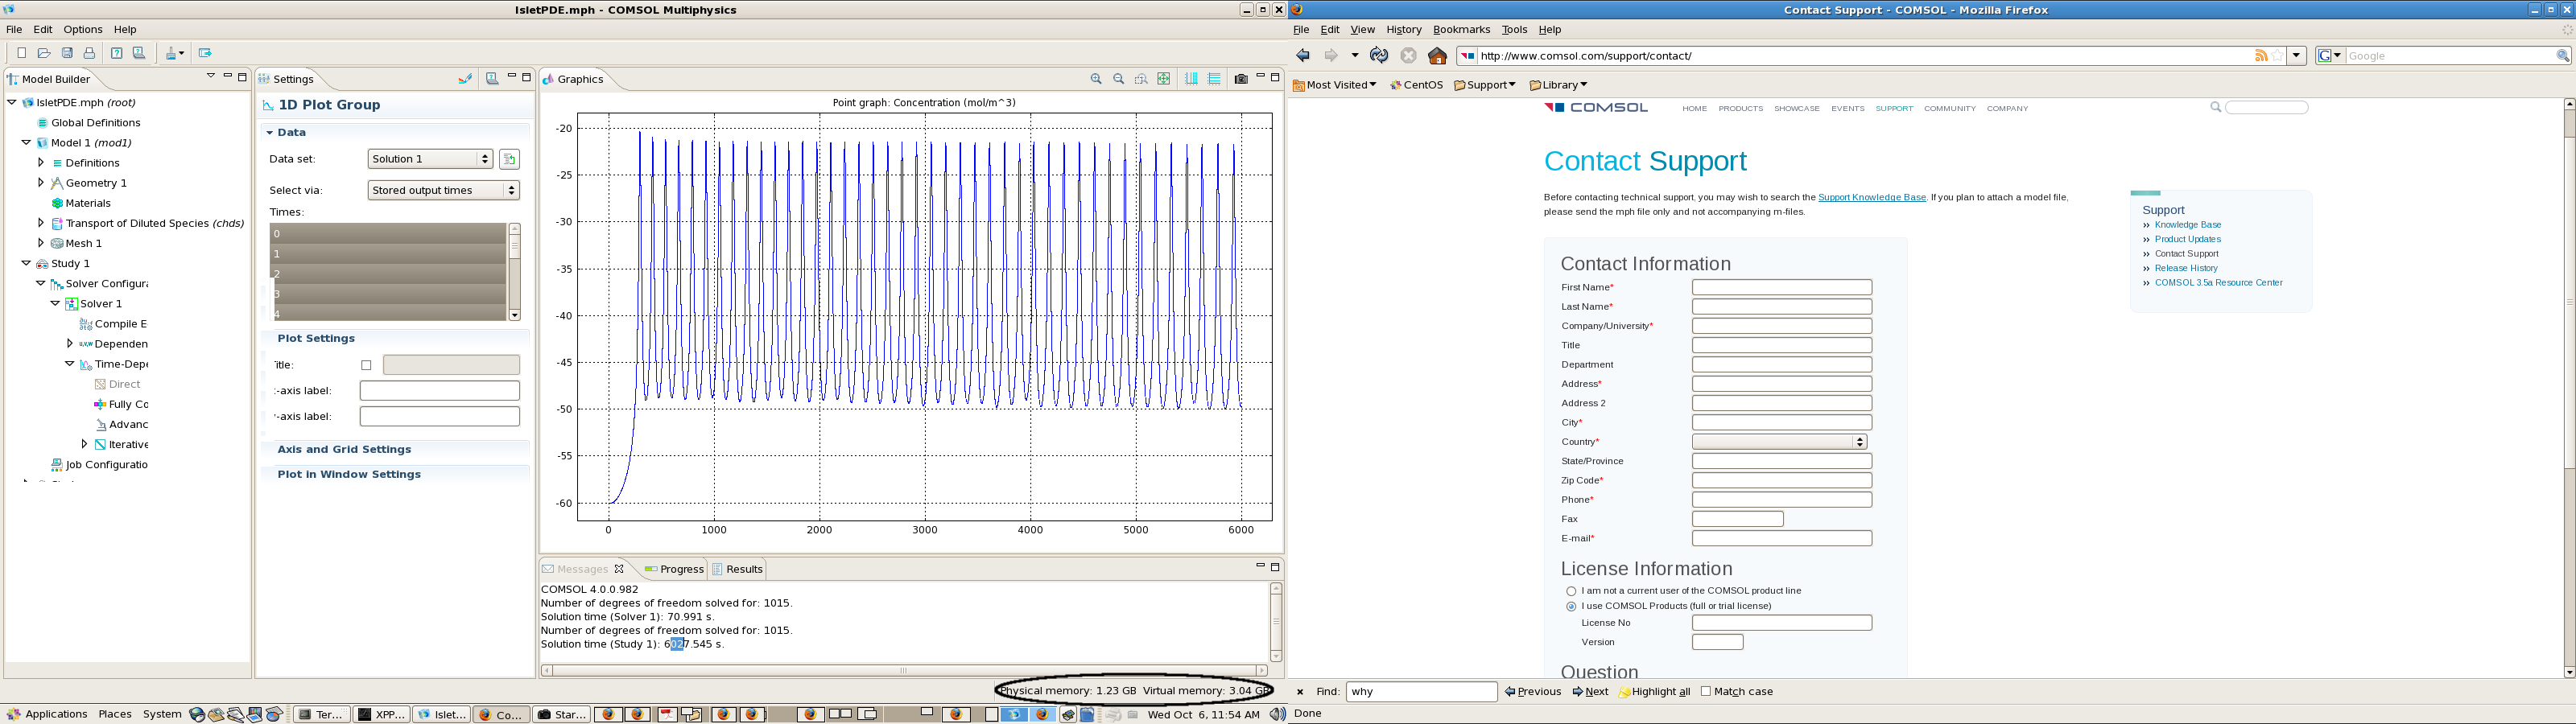Click the zoom extents icon in Graphics
This screenshot has width=2576, height=724.
pos(1164,78)
